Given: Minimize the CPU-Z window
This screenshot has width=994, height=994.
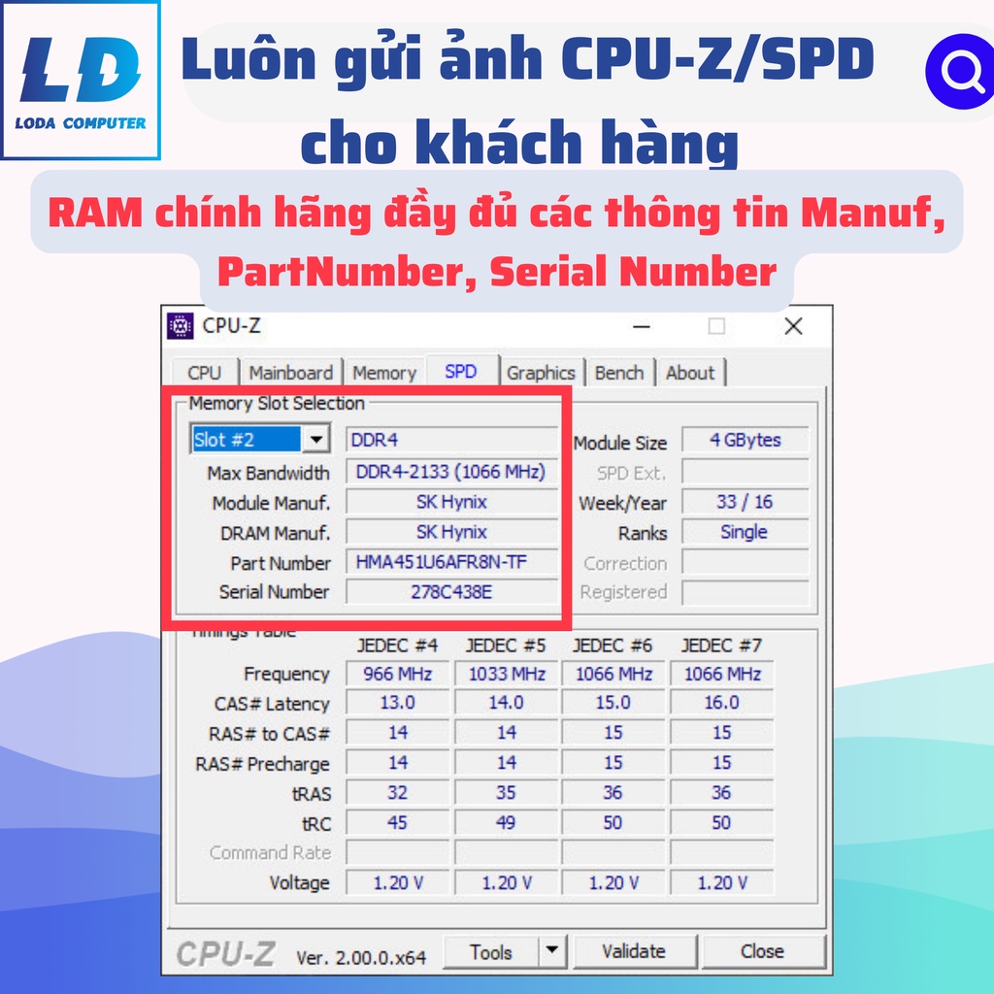Looking at the screenshot, I should click(641, 326).
